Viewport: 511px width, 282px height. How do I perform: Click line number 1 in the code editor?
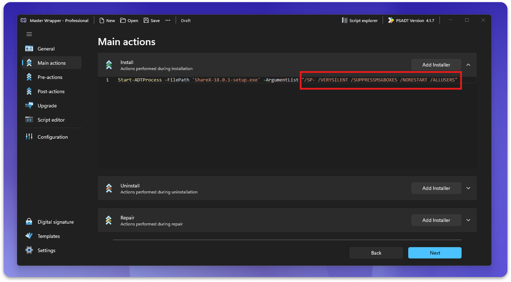pyautogui.click(x=107, y=80)
